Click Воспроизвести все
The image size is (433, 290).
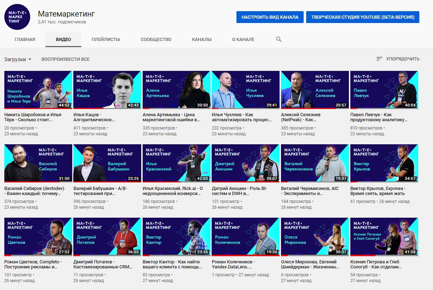65,59
